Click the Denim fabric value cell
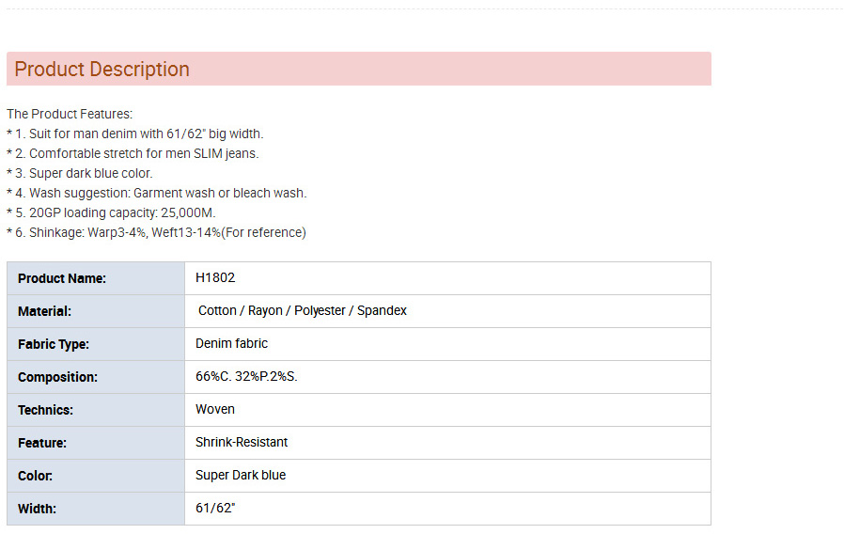This screenshot has width=844, height=534. coord(447,344)
